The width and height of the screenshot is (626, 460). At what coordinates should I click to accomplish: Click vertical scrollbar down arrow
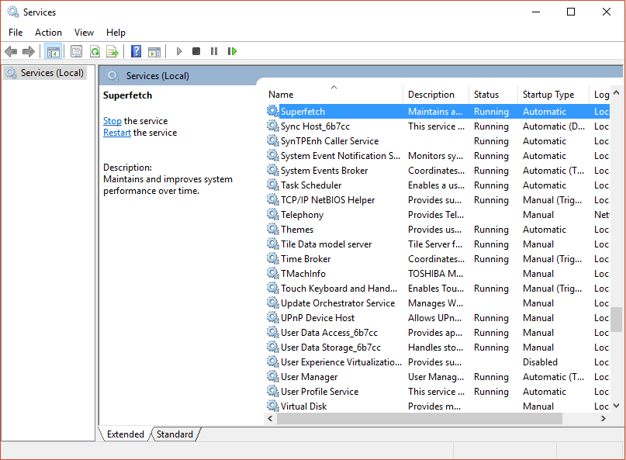pos(617,406)
